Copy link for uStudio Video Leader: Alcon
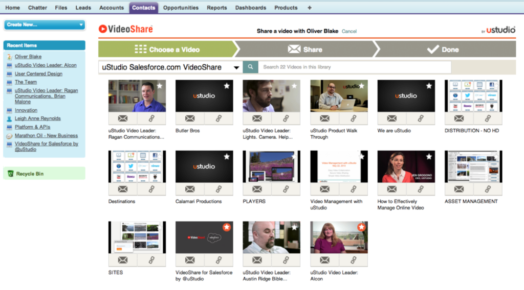This screenshot has width=524, height=290. tap(353, 260)
